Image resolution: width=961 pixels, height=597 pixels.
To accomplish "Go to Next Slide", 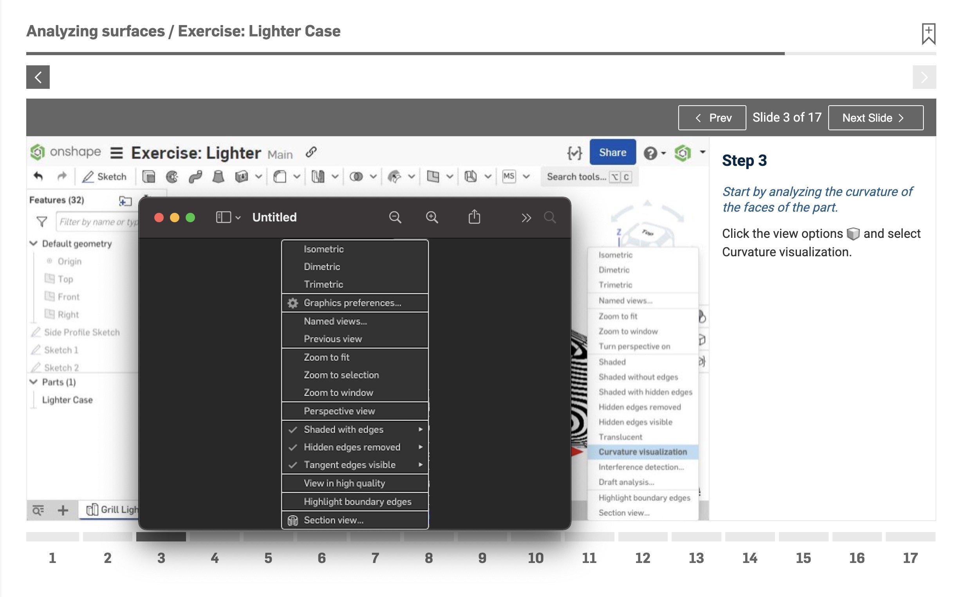I will coord(875,118).
